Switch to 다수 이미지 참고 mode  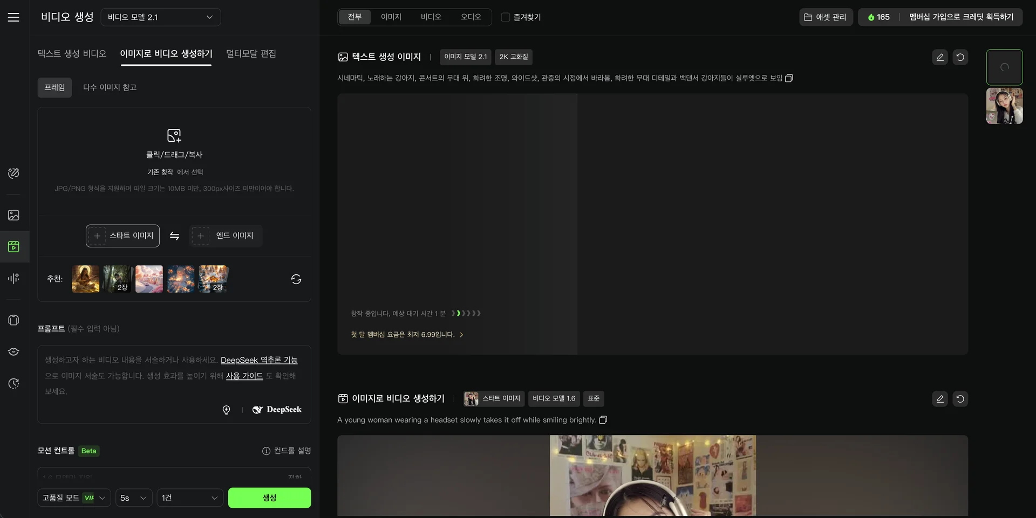coord(110,87)
